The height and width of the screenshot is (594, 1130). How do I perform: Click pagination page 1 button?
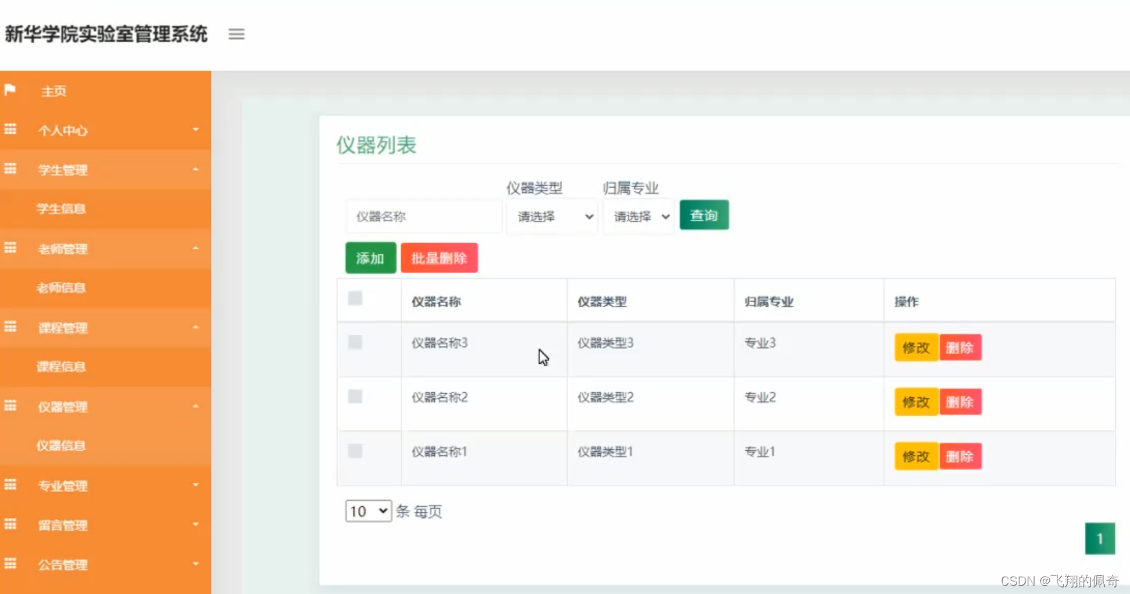[x=1100, y=539]
